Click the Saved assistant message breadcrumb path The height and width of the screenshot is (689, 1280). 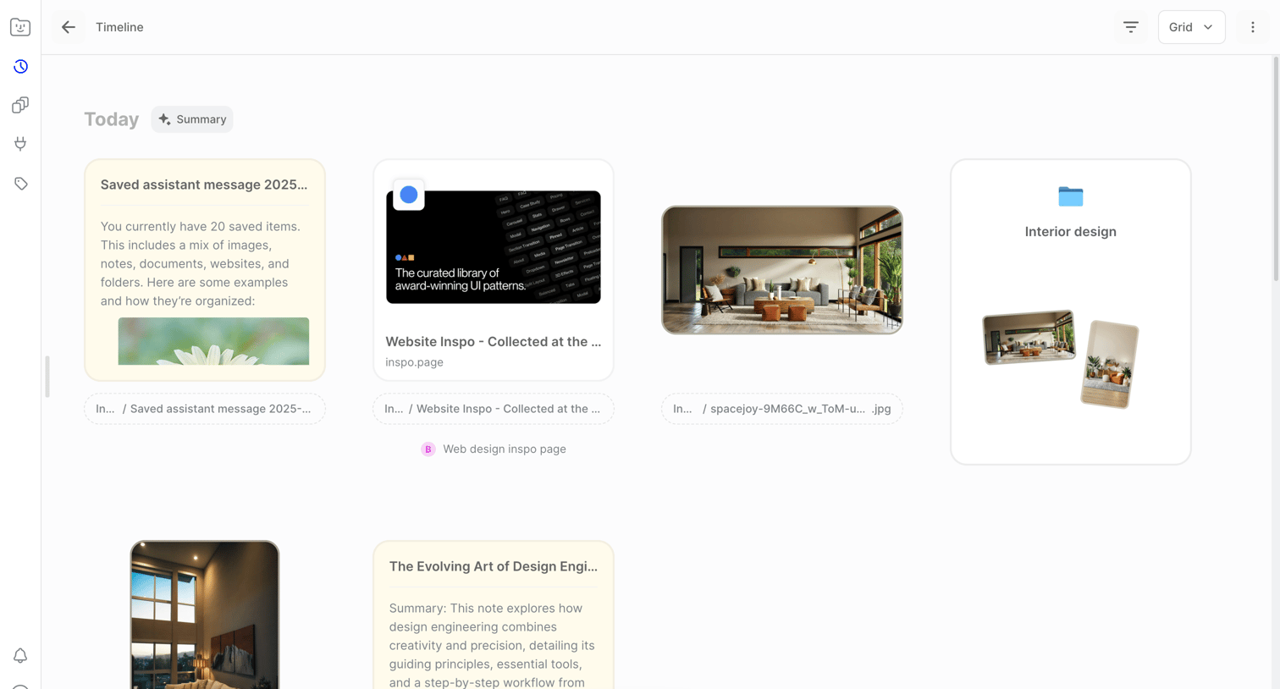coord(205,409)
